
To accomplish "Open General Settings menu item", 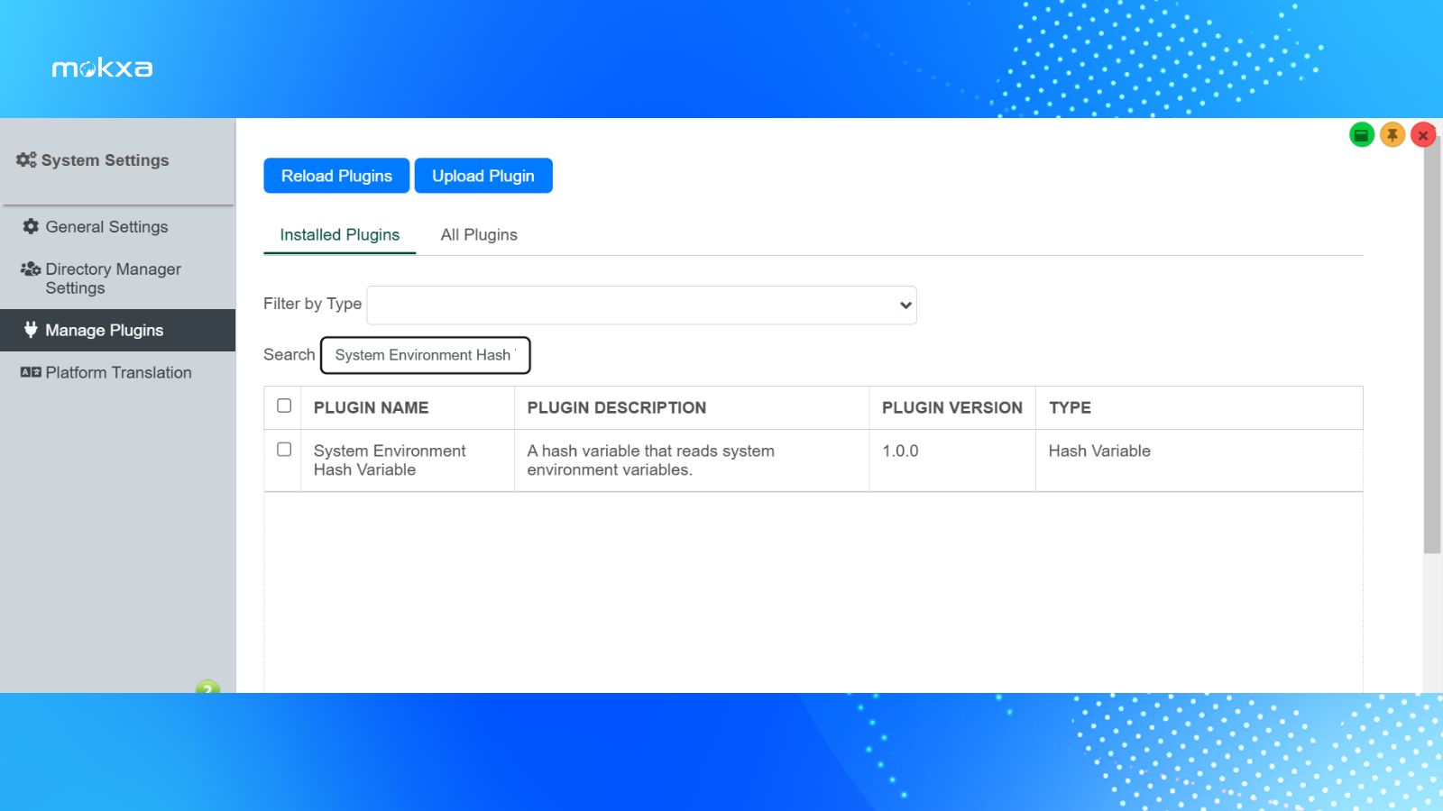I will click(x=117, y=227).
